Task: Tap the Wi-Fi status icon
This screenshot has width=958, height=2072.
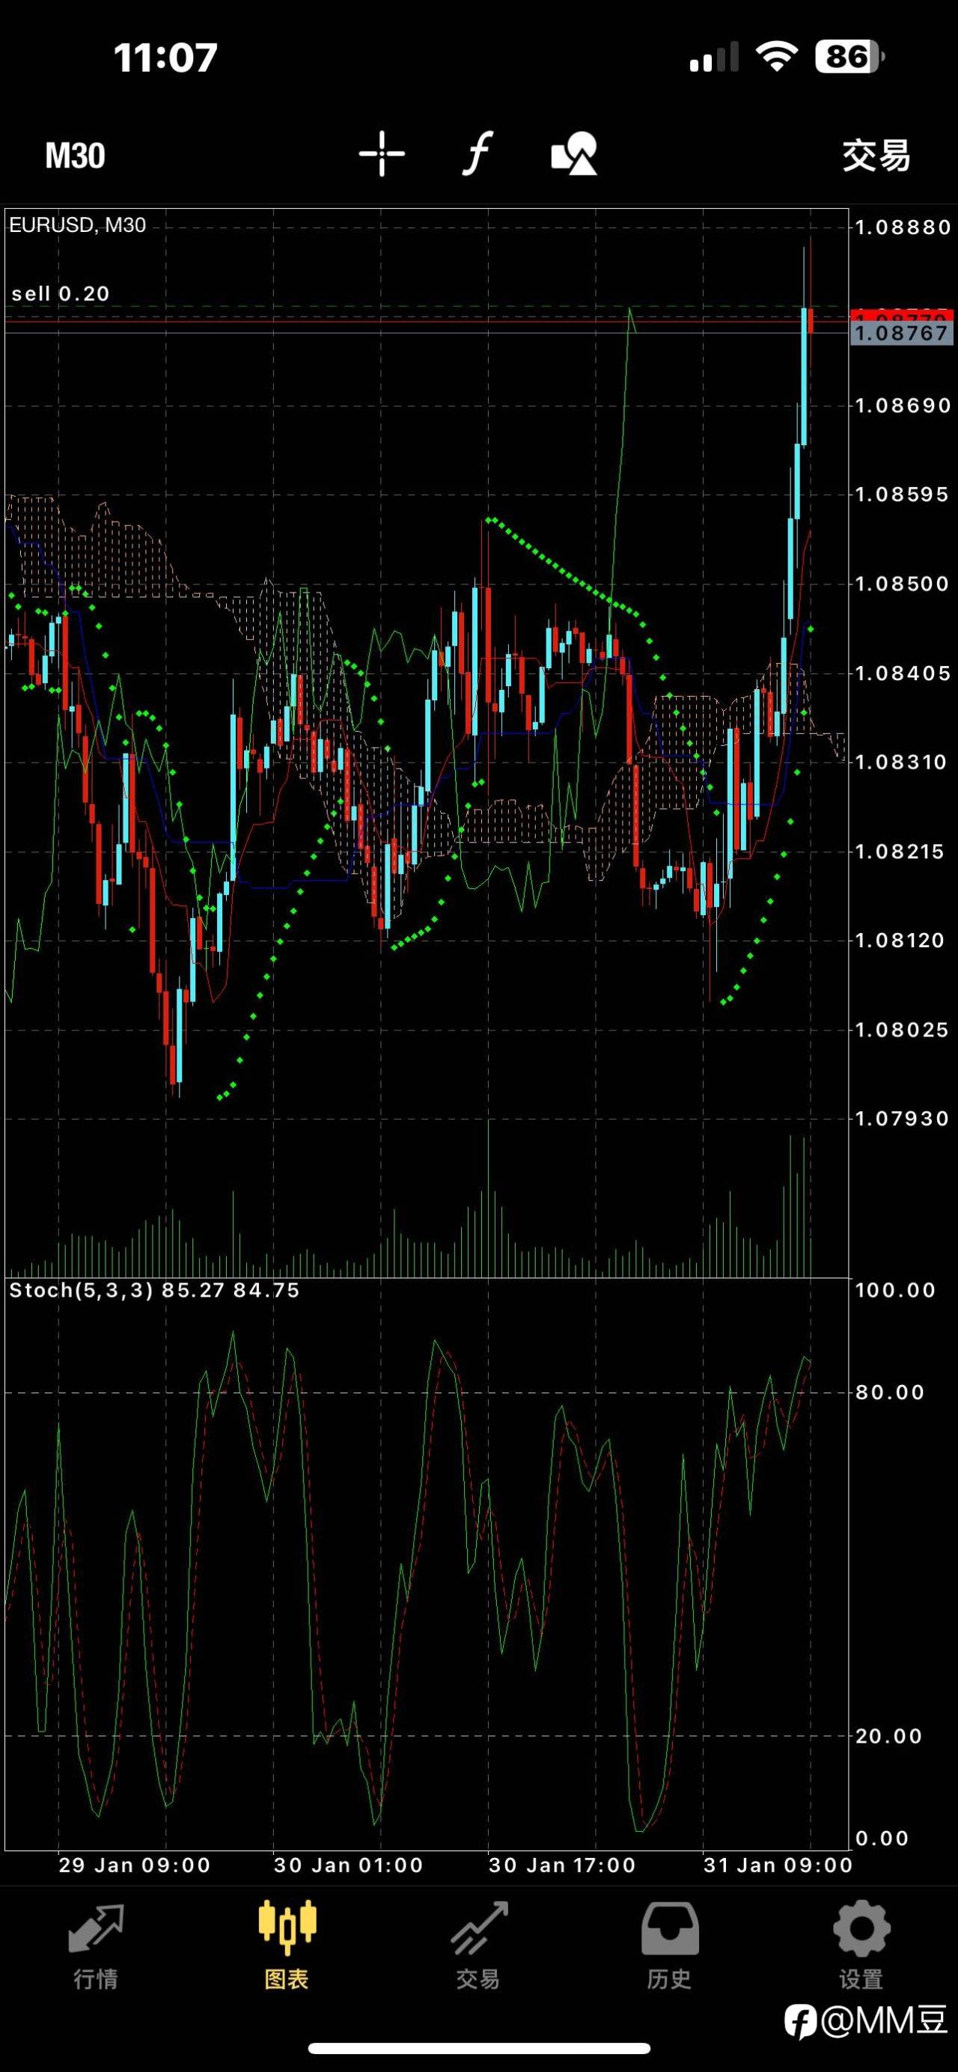Action: tap(776, 56)
